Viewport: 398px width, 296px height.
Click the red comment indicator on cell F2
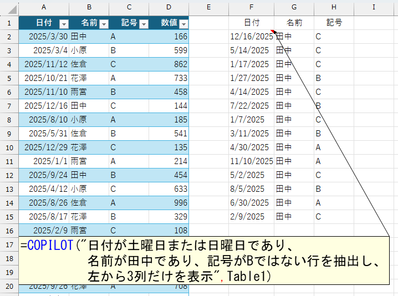pyautogui.click(x=273, y=31)
